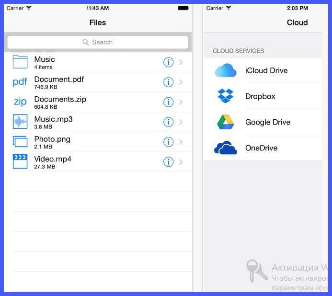Show info for Video.mp4

[x=168, y=162]
